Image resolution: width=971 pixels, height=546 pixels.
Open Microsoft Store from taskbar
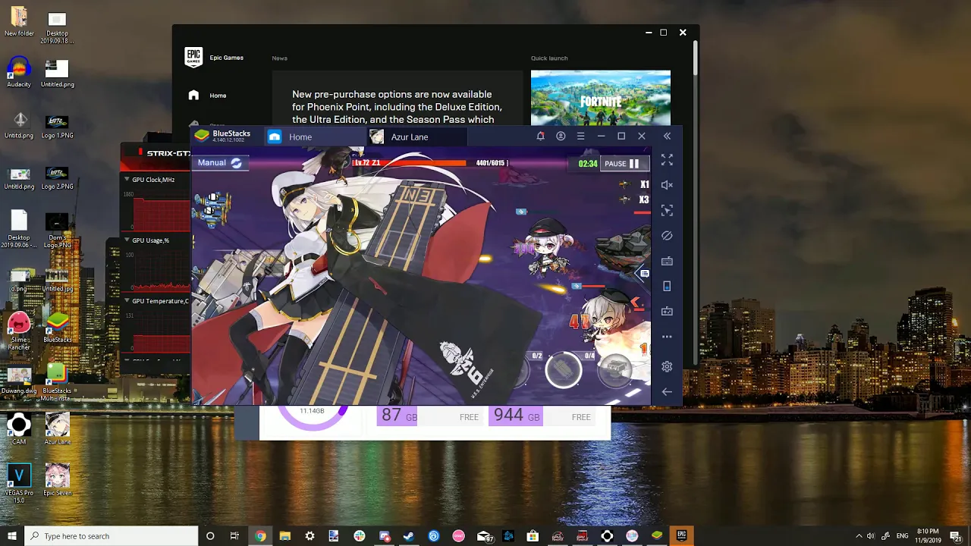pos(533,535)
